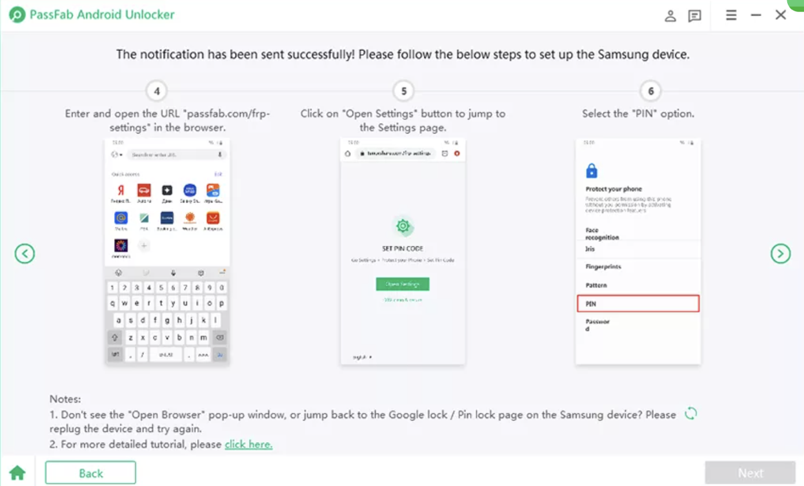
Task: Open the user account icon
Action: [x=670, y=16]
